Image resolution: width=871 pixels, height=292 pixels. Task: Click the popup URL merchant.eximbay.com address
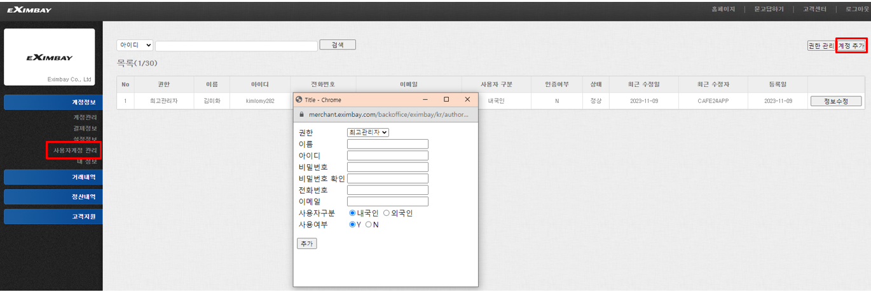coord(388,116)
